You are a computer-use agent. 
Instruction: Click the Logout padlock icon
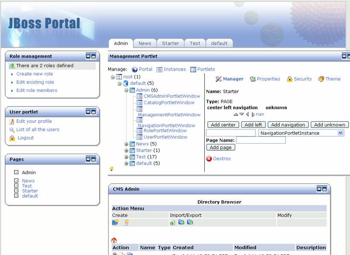coord(12,138)
